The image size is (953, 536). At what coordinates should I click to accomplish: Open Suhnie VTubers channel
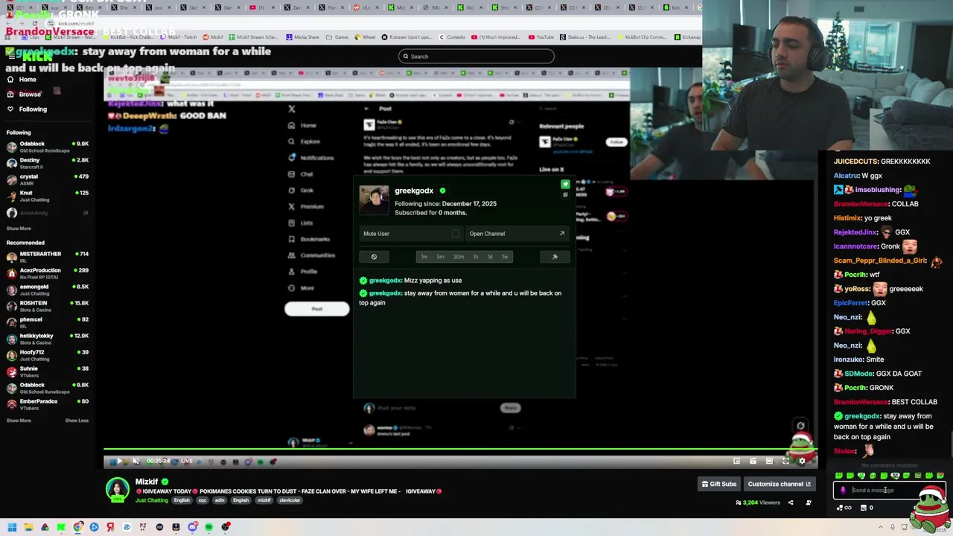pyautogui.click(x=48, y=371)
